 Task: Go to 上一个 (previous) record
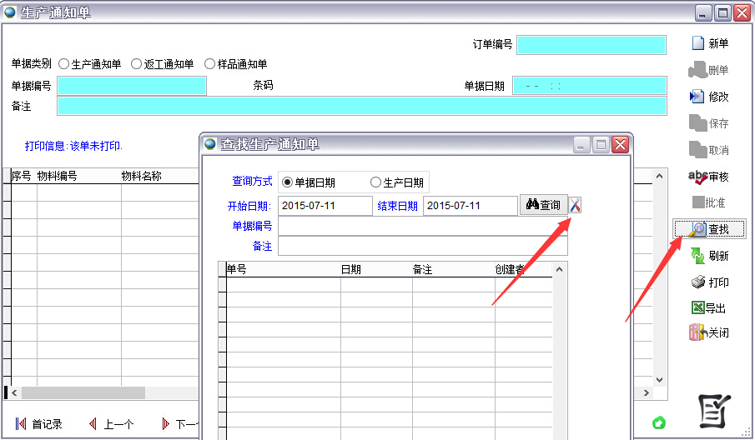point(93,424)
